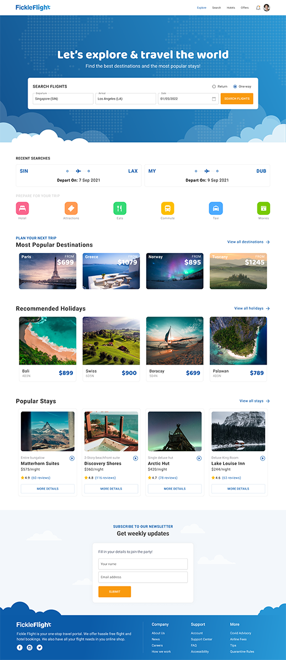The width and height of the screenshot is (286, 660).
Task: Focus the Departure field Singapore (SIN)
Action: (x=63, y=98)
